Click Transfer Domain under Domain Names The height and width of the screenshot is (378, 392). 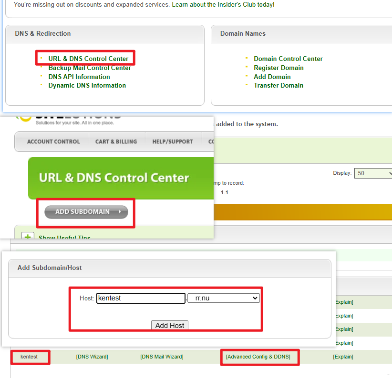278,85
